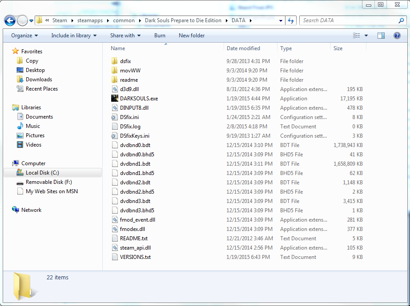Select Favorites in the navigation pane
The image size is (410, 306).
pyautogui.click(x=32, y=52)
